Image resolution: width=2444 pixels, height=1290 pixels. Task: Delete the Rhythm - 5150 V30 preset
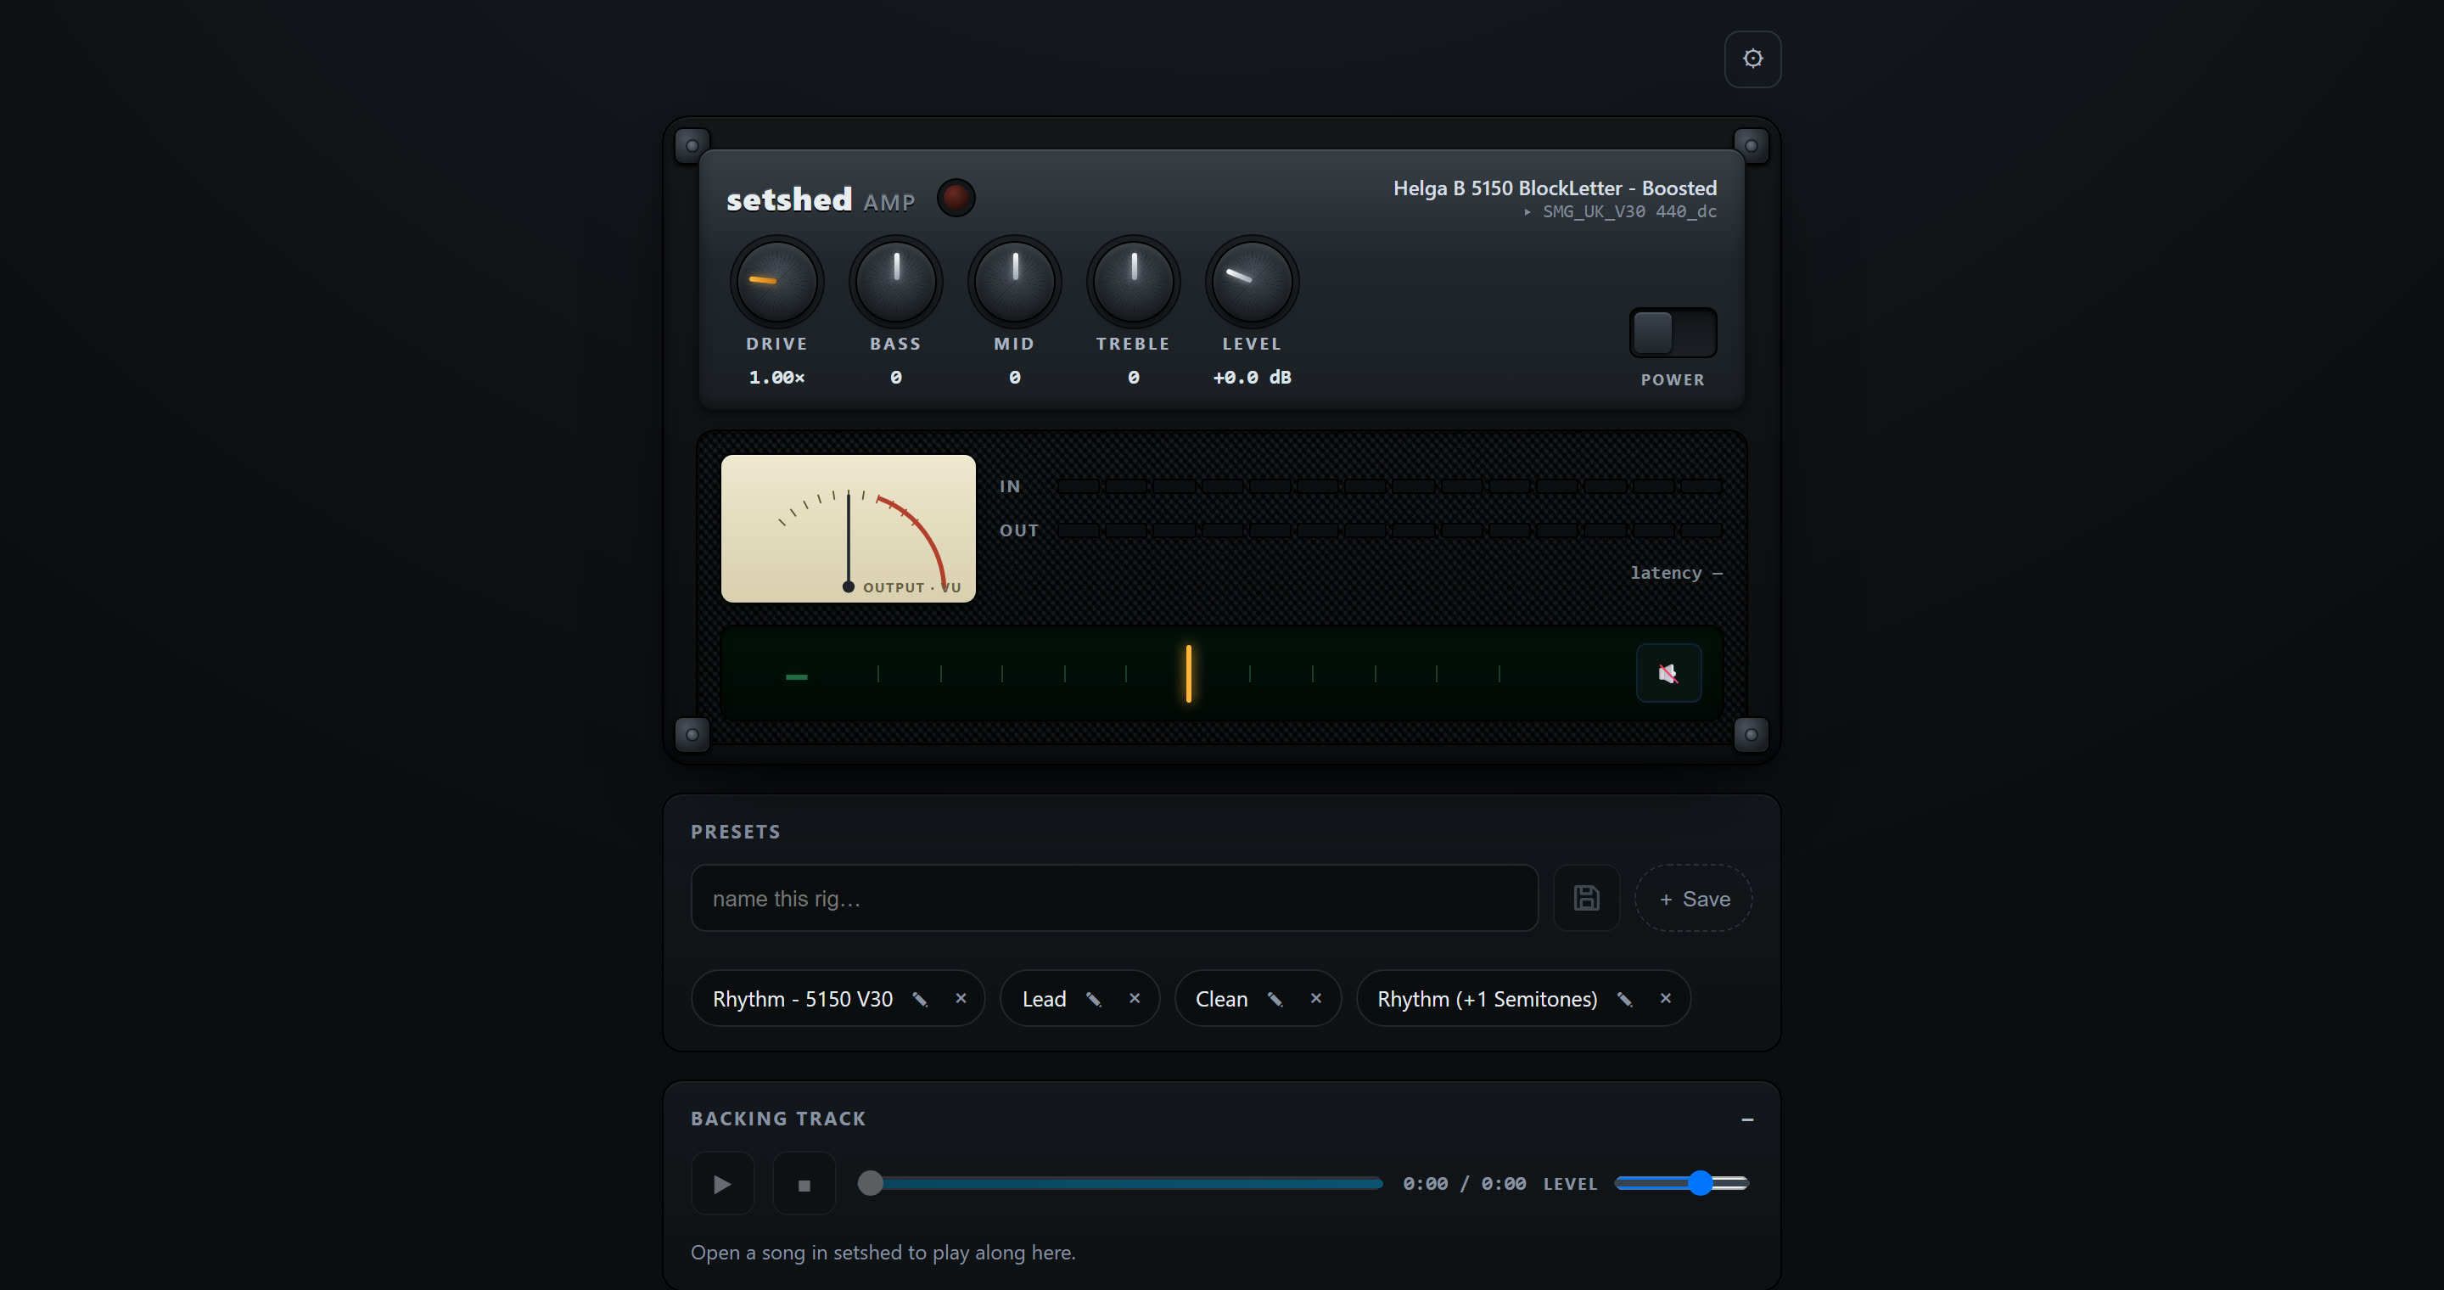[x=960, y=998]
